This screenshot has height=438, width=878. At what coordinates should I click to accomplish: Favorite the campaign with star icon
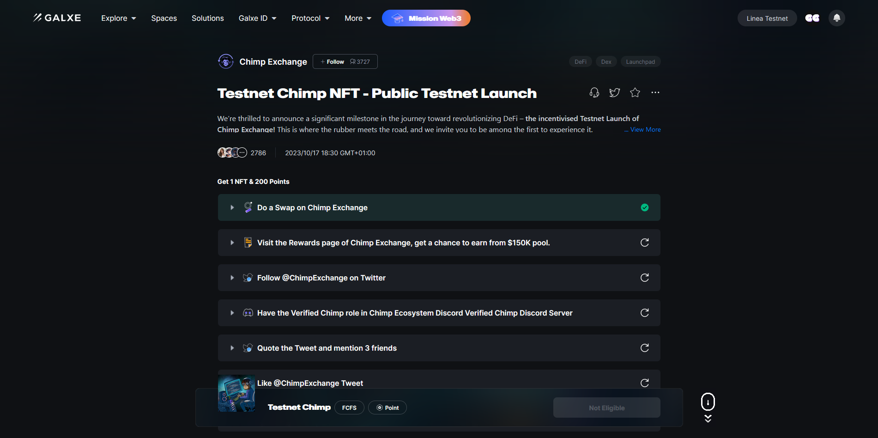pos(635,93)
